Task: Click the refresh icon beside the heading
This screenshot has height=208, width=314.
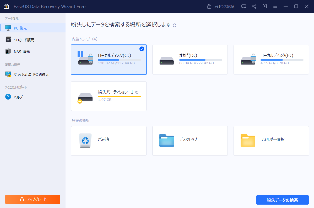Action: click(175, 25)
